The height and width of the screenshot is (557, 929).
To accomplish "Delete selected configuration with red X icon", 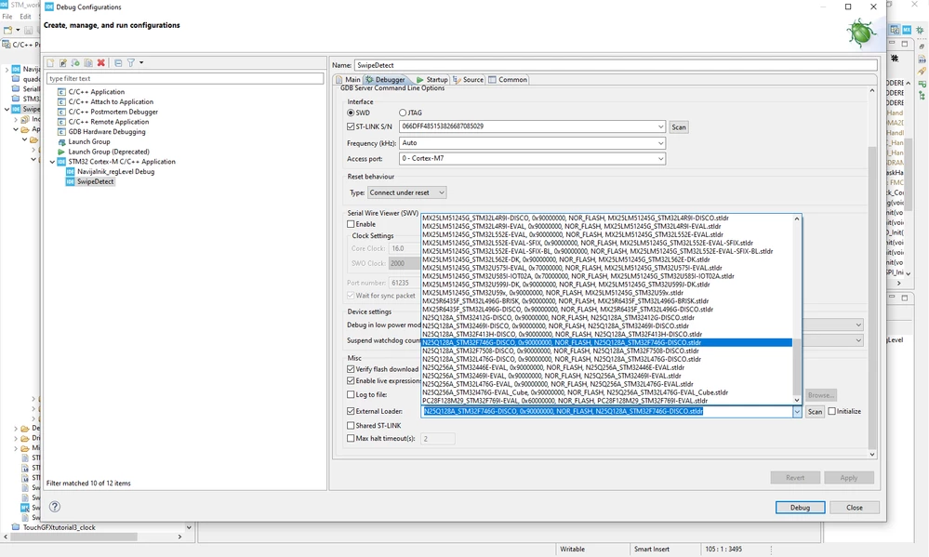I will (x=100, y=63).
